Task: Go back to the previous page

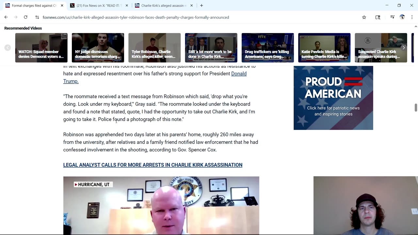Action: [x=6, y=17]
